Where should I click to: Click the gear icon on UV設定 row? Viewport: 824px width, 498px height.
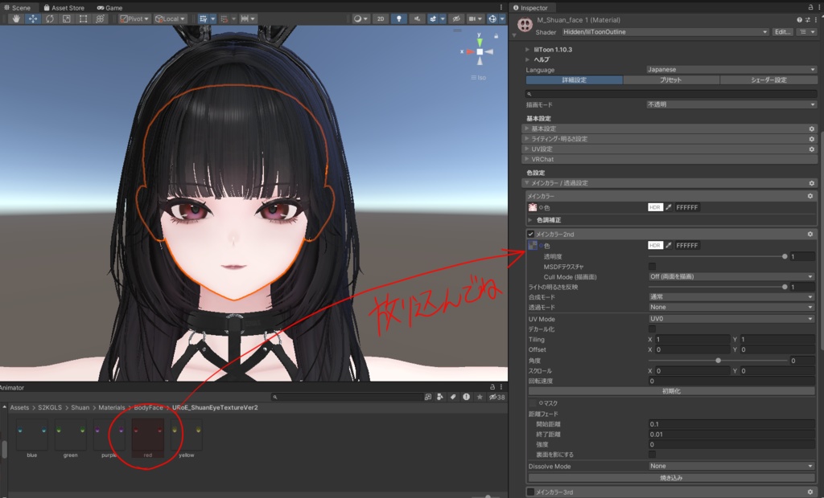(x=811, y=149)
